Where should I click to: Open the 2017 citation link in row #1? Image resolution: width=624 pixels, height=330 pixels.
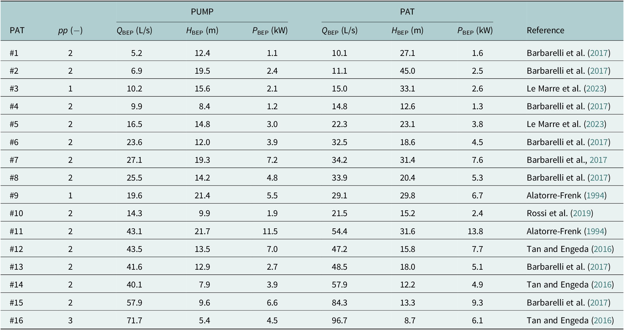point(599,53)
